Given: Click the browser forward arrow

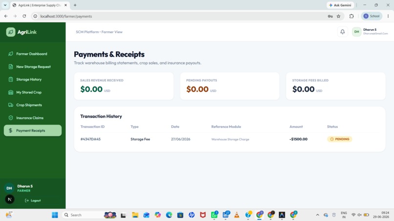Looking at the screenshot, I should point(15,16).
